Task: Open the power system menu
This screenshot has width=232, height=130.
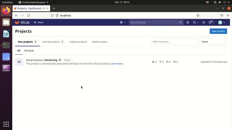Action: [x=225, y=2]
